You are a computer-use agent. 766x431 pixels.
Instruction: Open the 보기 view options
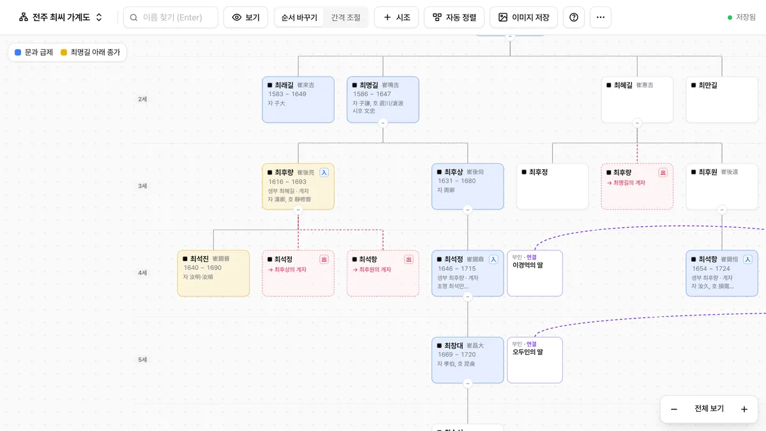tap(246, 17)
